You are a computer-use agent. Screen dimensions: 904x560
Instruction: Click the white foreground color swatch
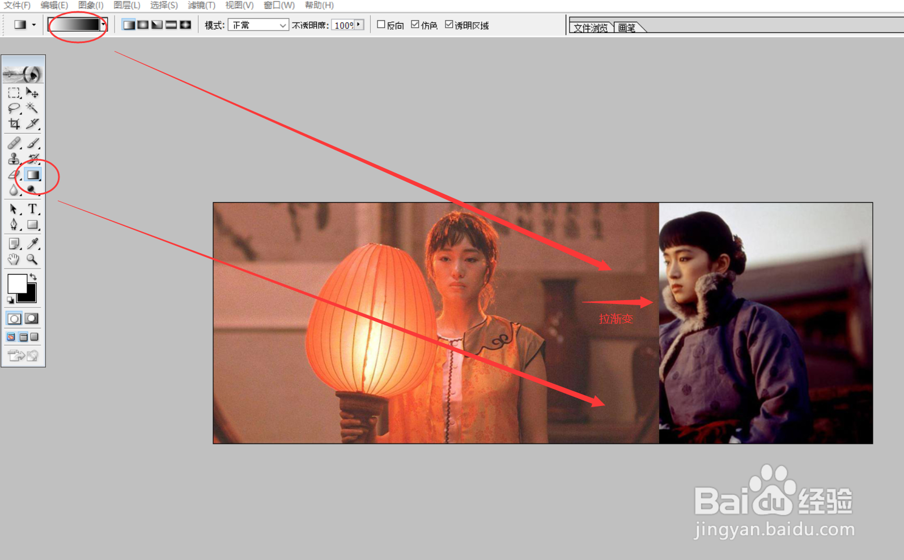(16, 284)
